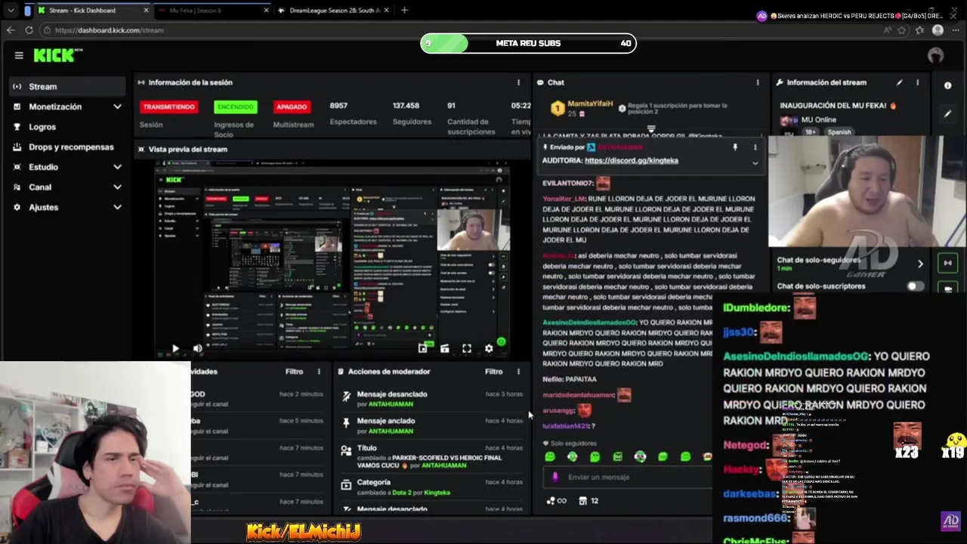
Task: Toggle Chat de solo-suscriptores switch
Action: (x=915, y=286)
